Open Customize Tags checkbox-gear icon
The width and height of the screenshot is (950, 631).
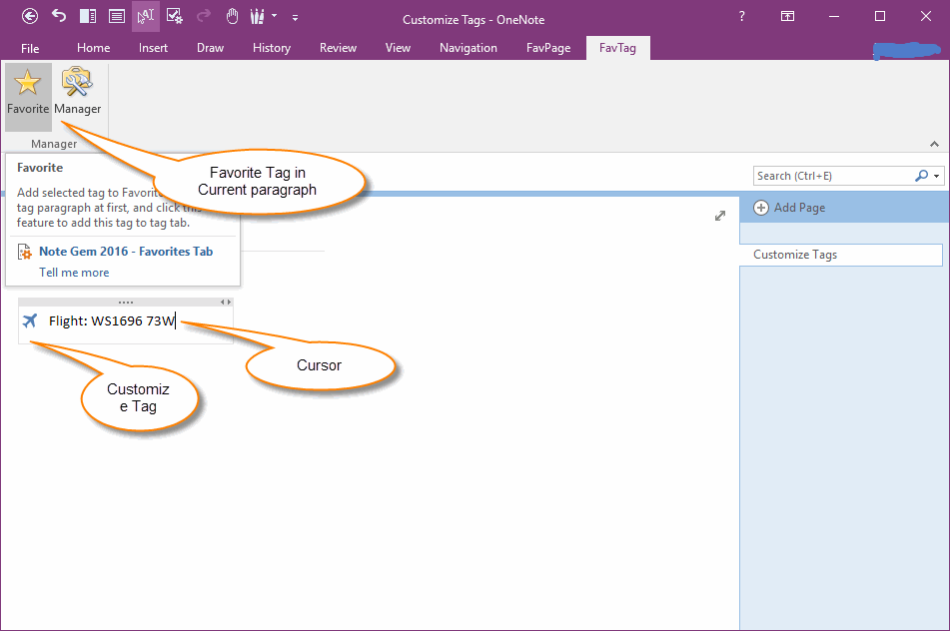tap(175, 16)
